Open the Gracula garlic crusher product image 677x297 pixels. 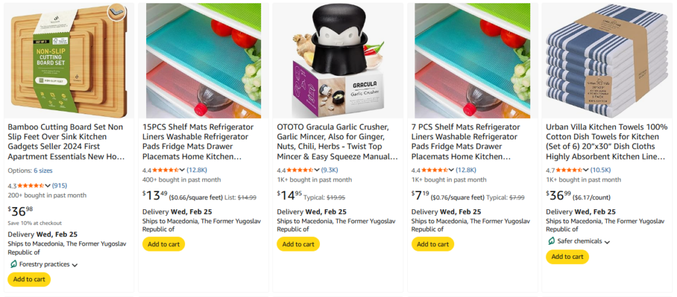coord(338,61)
